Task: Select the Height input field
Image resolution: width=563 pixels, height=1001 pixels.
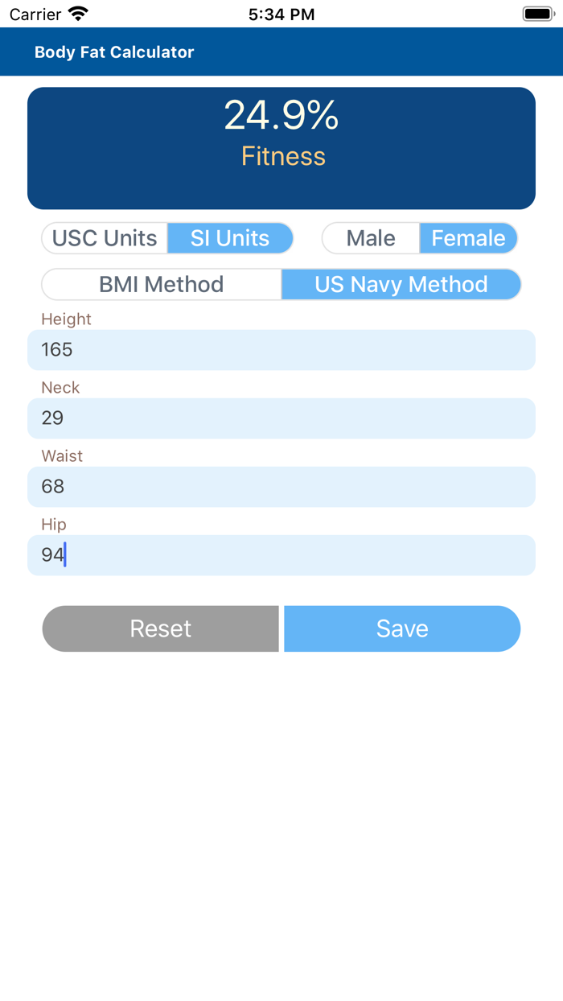Action: pyautogui.click(x=281, y=349)
